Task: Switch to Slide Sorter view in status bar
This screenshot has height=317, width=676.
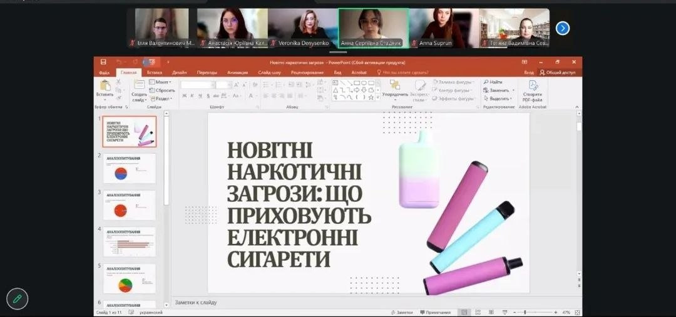Action: (x=479, y=312)
